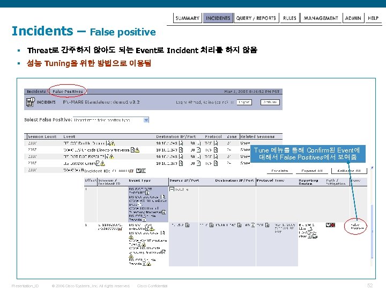Open the SUMMARY tab

click(187, 18)
